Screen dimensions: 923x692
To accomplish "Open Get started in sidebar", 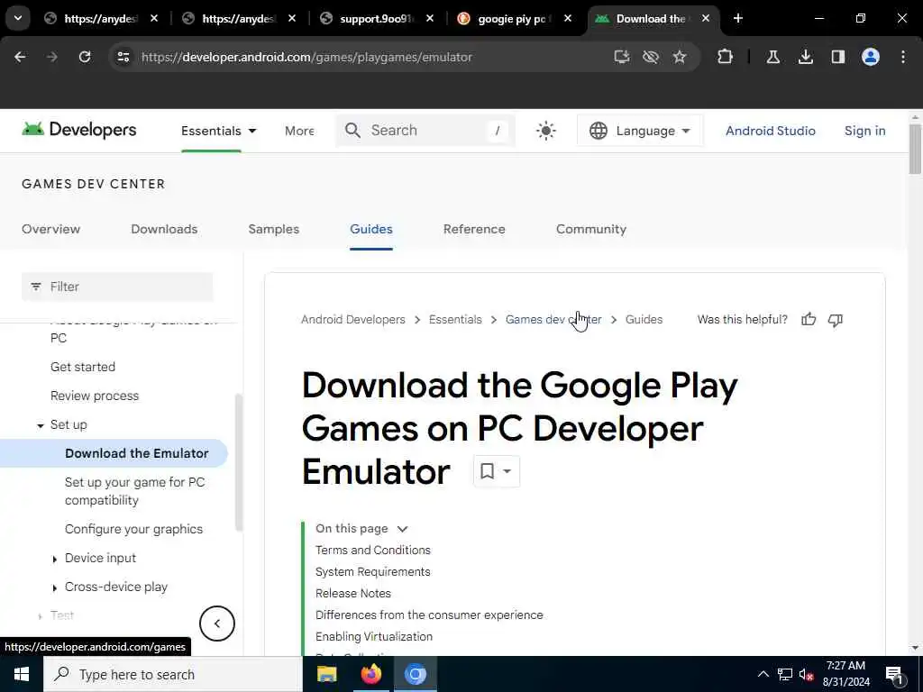I will click(83, 368).
